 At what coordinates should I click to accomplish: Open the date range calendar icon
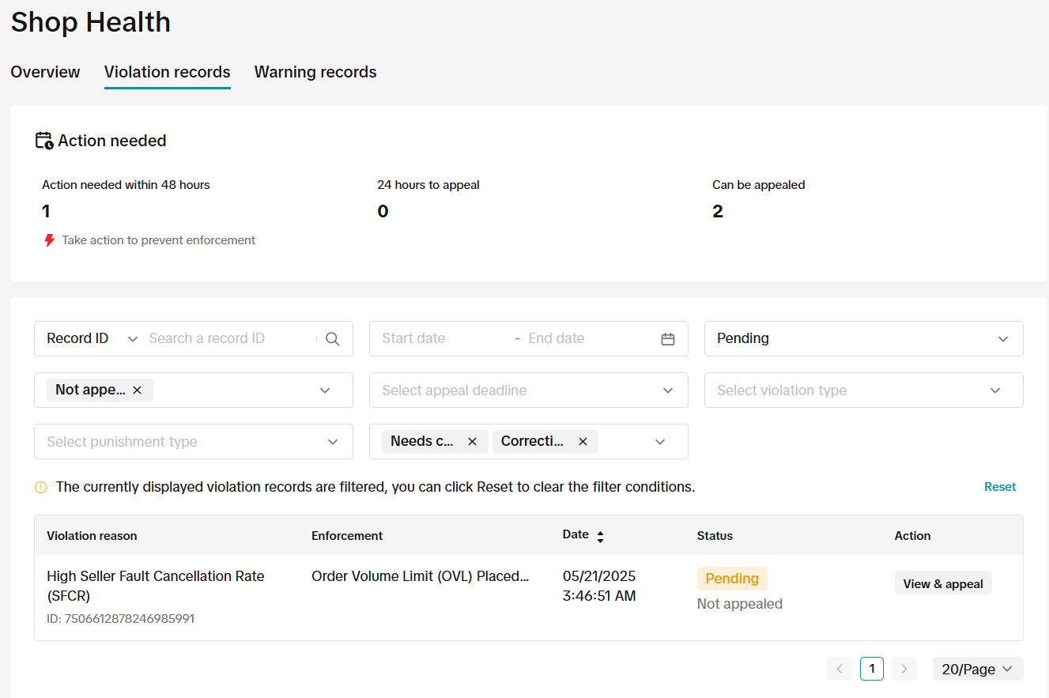pos(668,339)
